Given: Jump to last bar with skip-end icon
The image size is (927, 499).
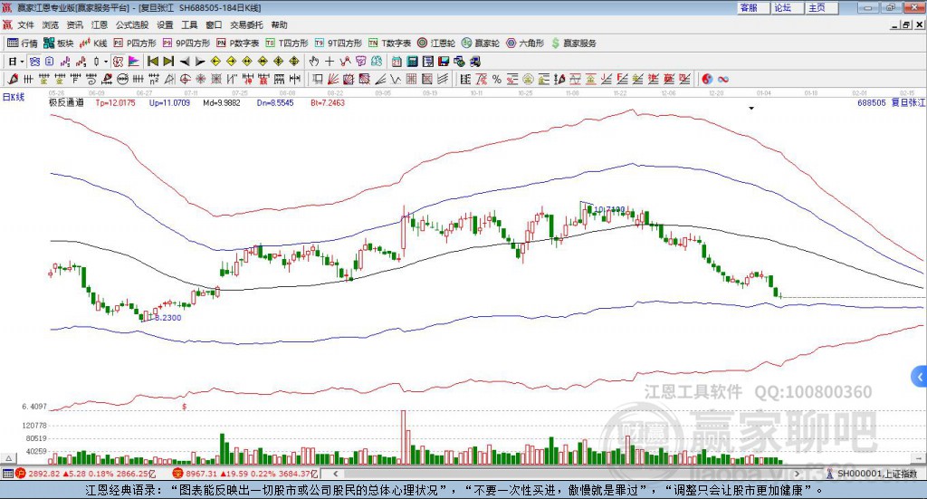Looking at the screenshot, I should (168, 61).
